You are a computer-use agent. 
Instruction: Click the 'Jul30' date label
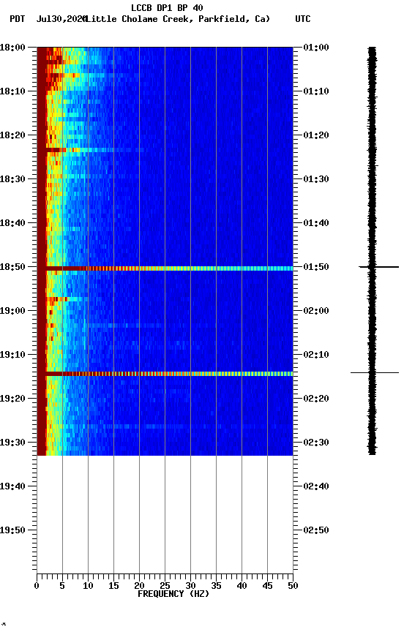(x=48, y=19)
